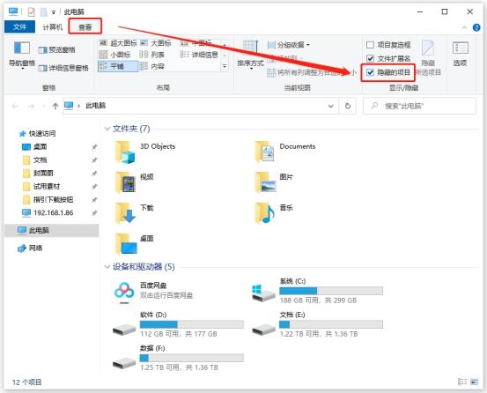Collapse the ribbon with the chevron
This screenshot has width=487, height=393.
click(x=464, y=27)
